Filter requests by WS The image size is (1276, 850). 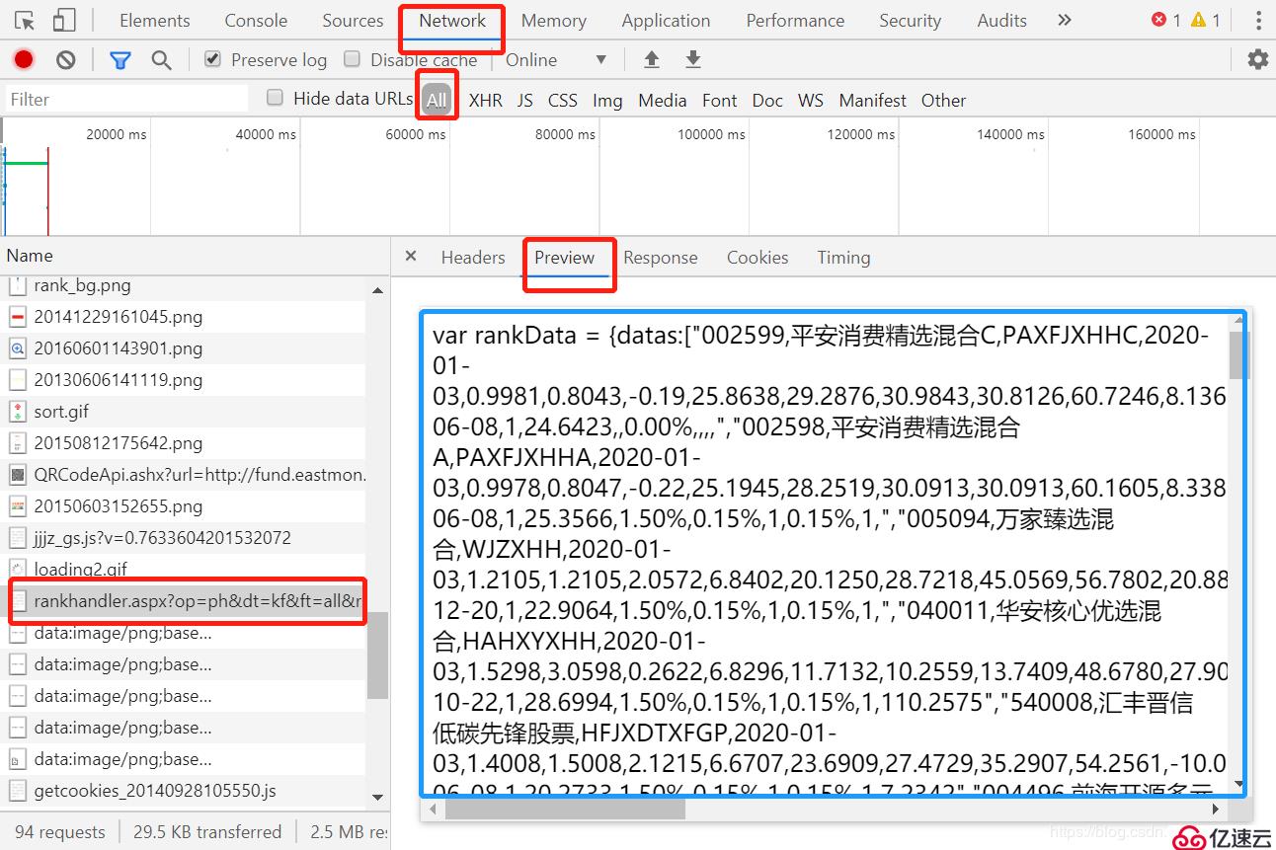pos(811,100)
